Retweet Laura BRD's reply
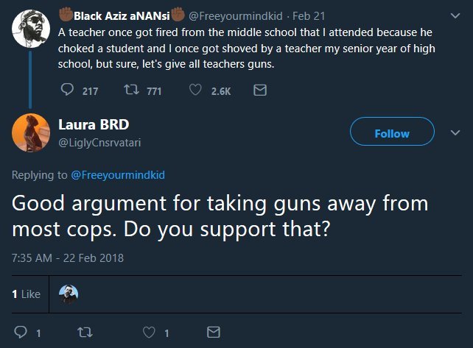 (83, 332)
